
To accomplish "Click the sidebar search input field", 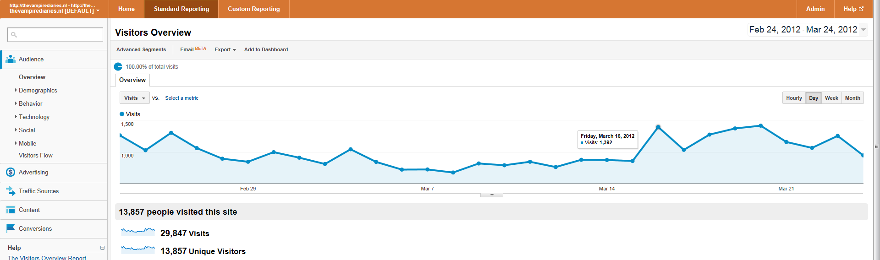I will (55, 35).
